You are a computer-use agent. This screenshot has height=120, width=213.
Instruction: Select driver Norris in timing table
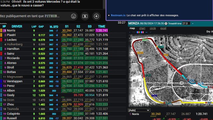[11, 30]
